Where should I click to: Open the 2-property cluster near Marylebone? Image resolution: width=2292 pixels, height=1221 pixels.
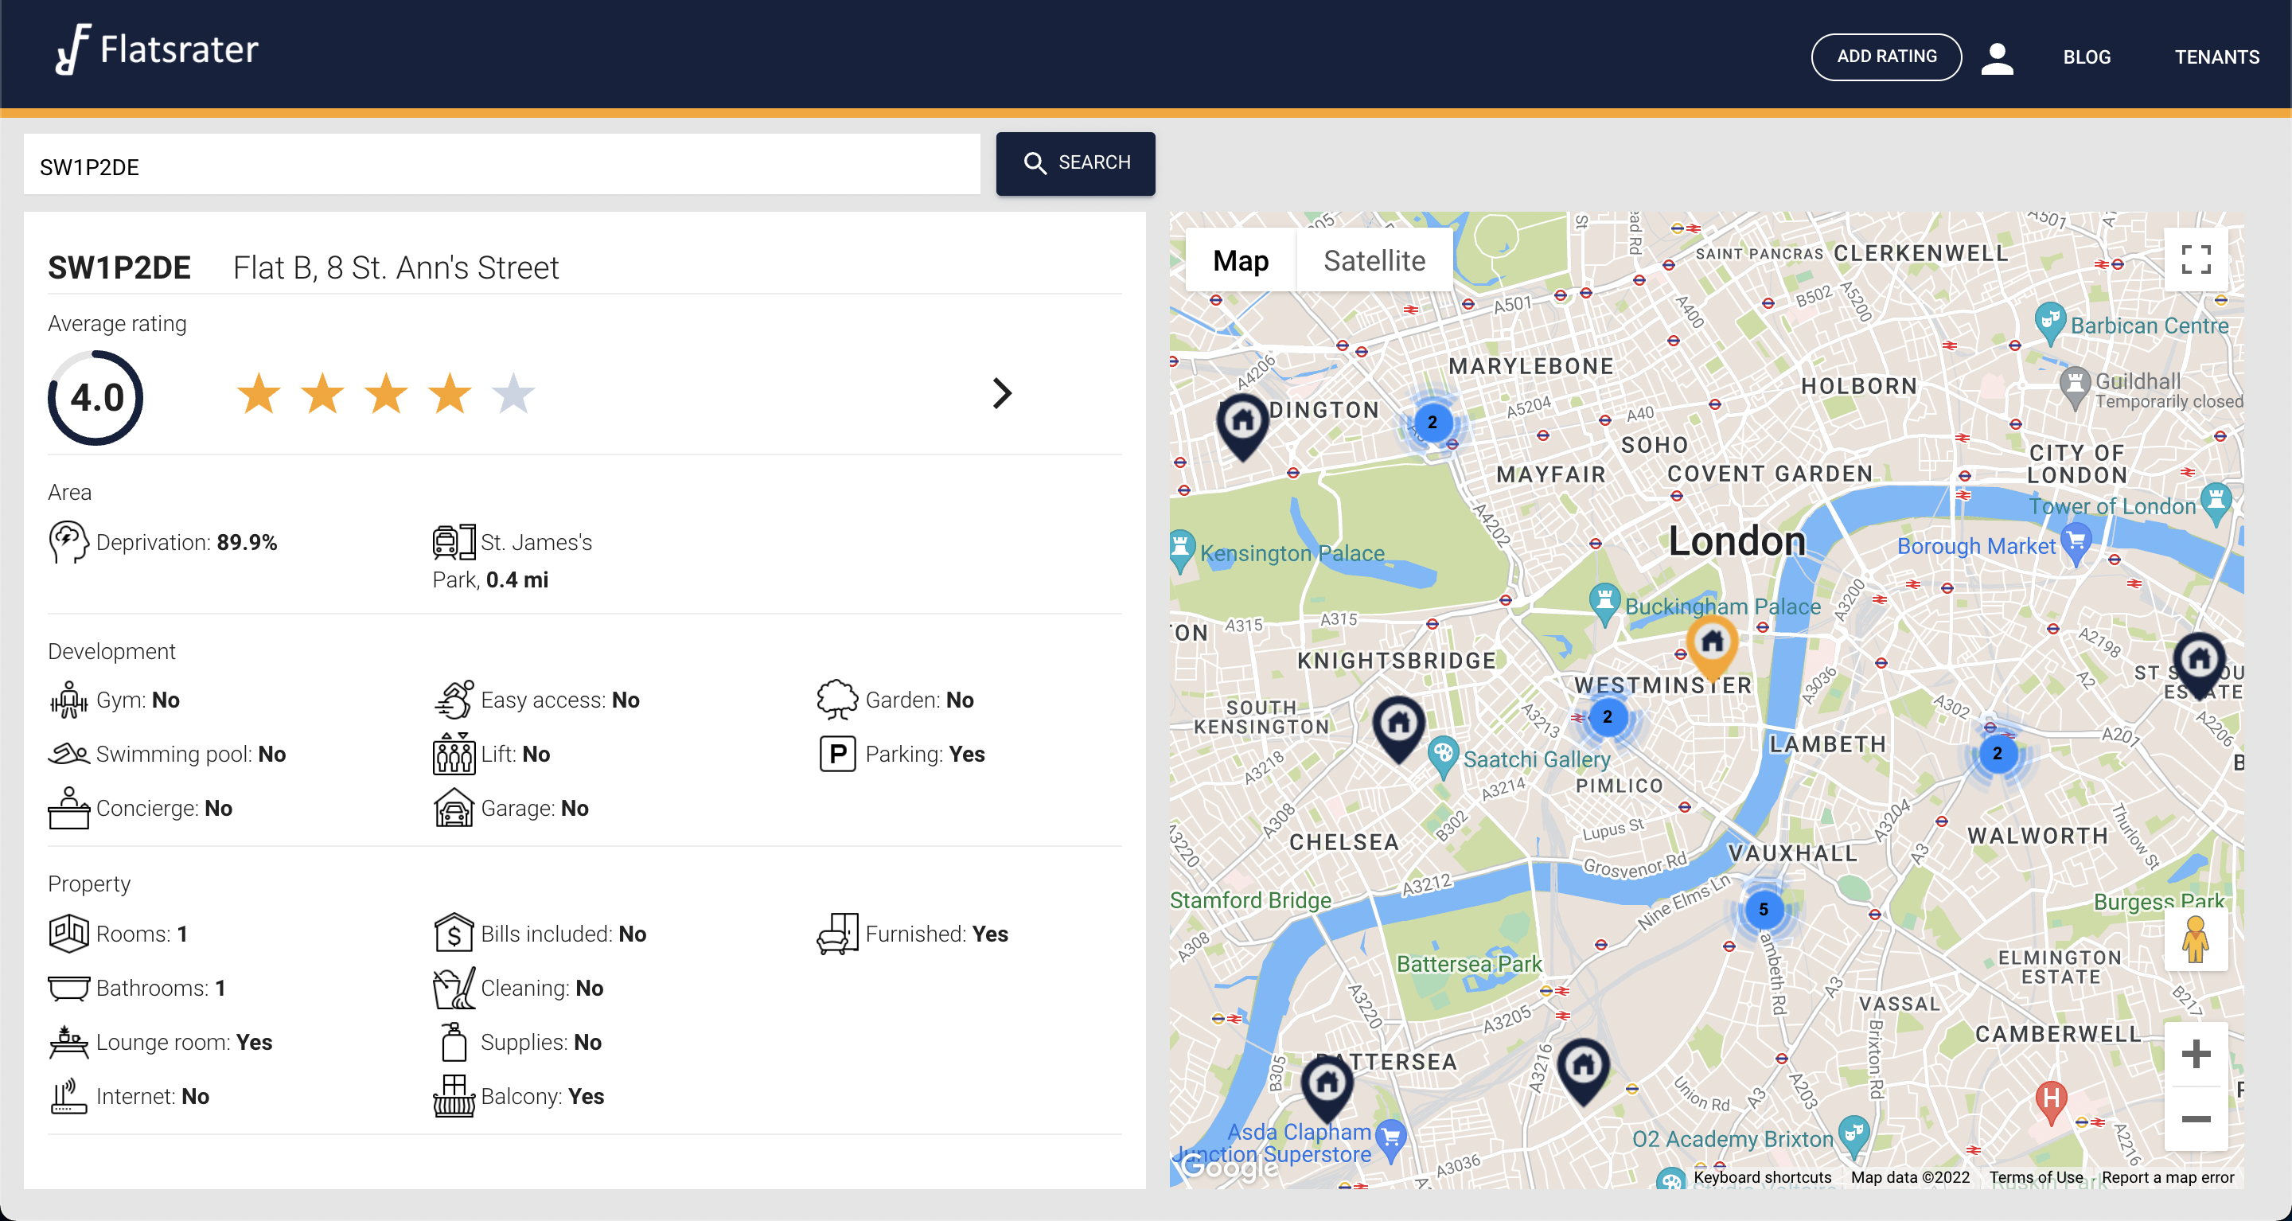[x=1432, y=422]
